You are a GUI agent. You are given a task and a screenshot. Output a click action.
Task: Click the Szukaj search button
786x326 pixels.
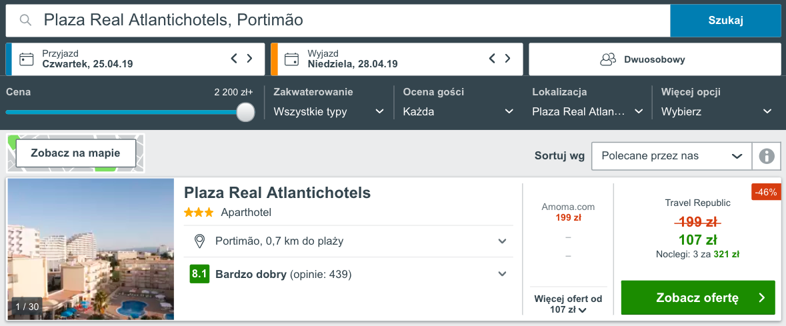(725, 21)
